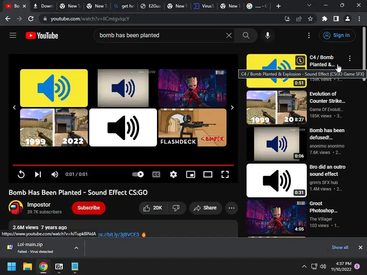The image size is (367, 275).
Task: Open YouTube settings three-dot menu
Action: point(309,35)
